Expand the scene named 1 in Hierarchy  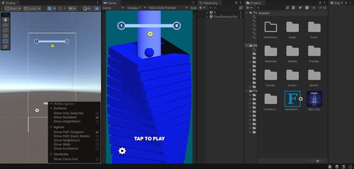pyautogui.click(x=207, y=12)
